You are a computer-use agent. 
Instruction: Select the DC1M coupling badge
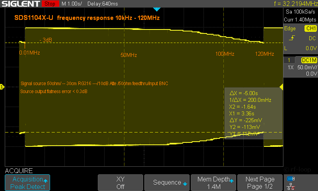pyautogui.click(x=309, y=60)
